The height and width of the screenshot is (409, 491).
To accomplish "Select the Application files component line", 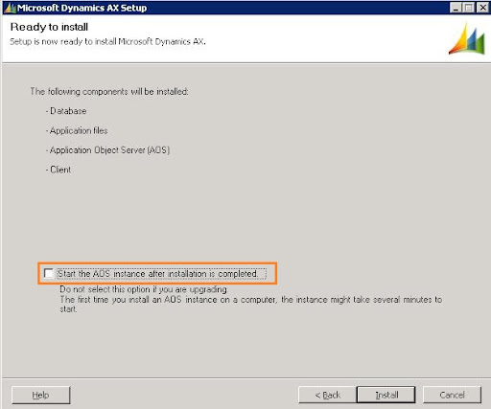I will [77, 131].
